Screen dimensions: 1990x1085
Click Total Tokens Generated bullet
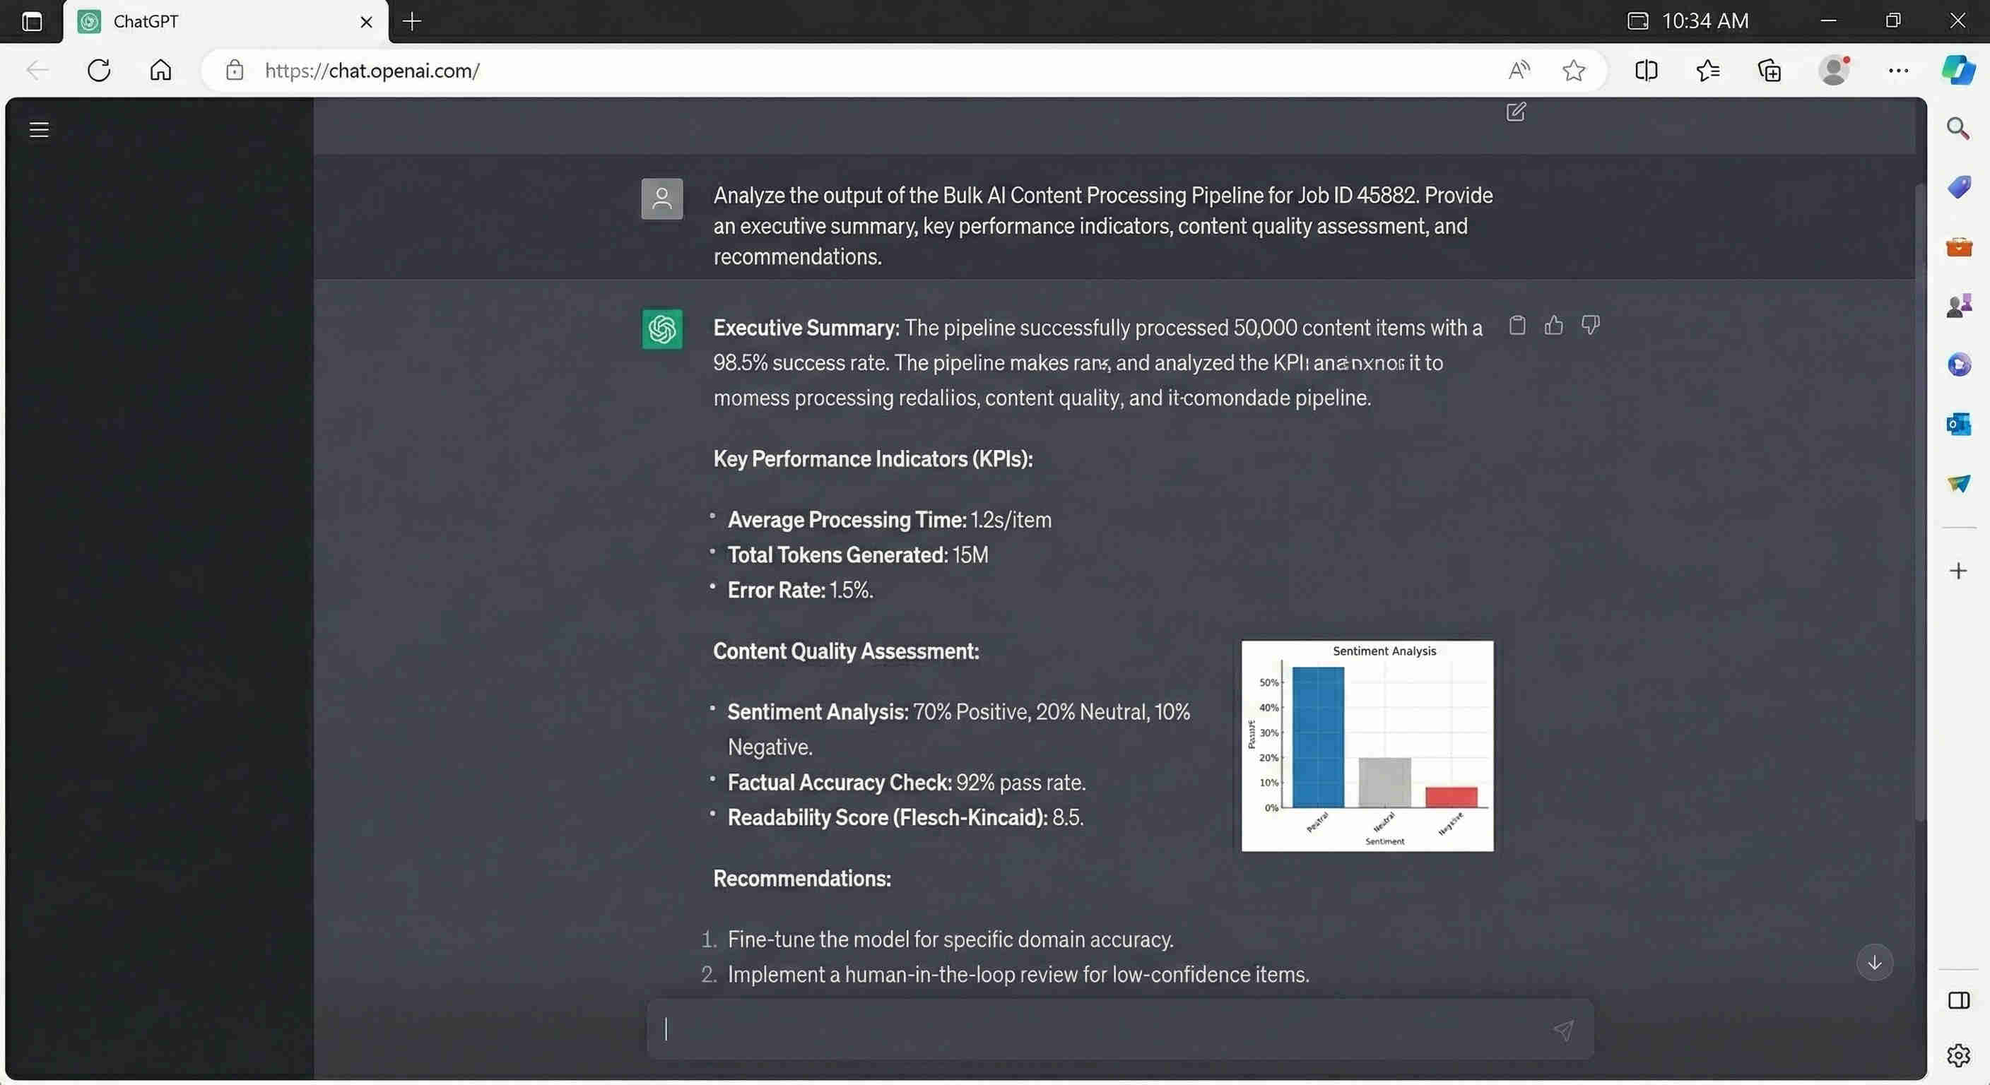coord(857,555)
